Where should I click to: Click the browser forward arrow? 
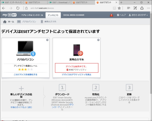(x=11, y=8)
